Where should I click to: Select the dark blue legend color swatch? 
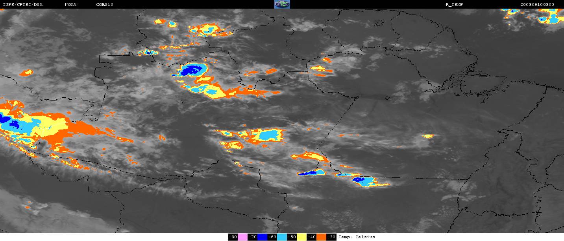coord(262,237)
